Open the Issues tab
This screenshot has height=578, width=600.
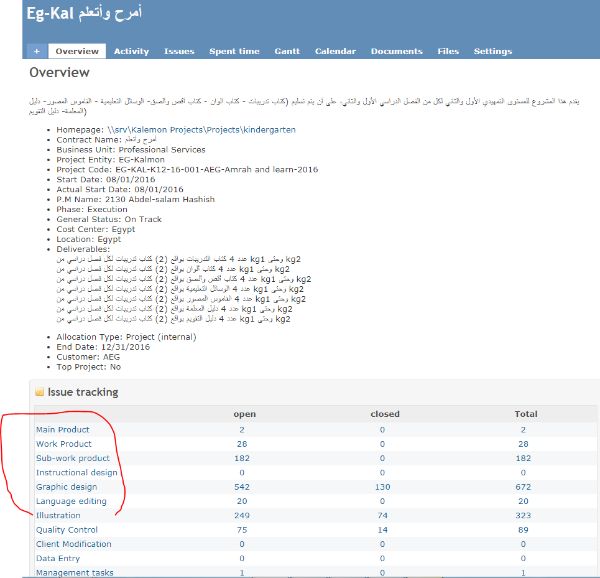pyautogui.click(x=179, y=52)
